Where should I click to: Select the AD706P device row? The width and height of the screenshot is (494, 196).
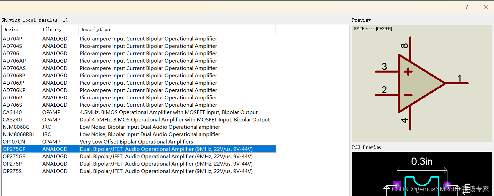pyautogui.click(x=139, y=98)
